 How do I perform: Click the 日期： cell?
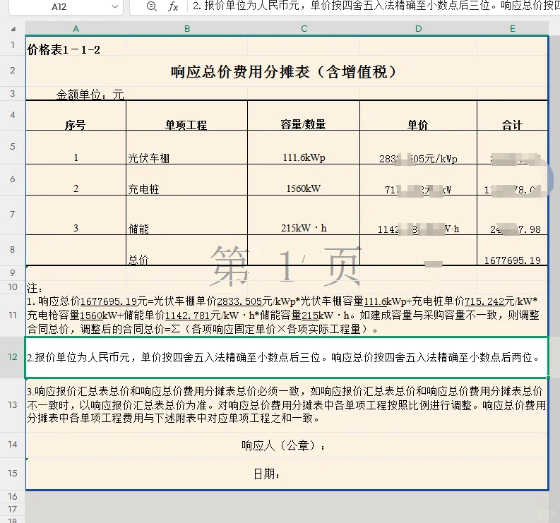[x=287, y=474]
